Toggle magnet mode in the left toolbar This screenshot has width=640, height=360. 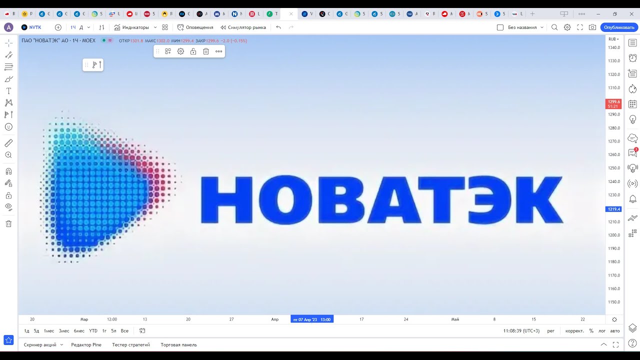point(8,171)
